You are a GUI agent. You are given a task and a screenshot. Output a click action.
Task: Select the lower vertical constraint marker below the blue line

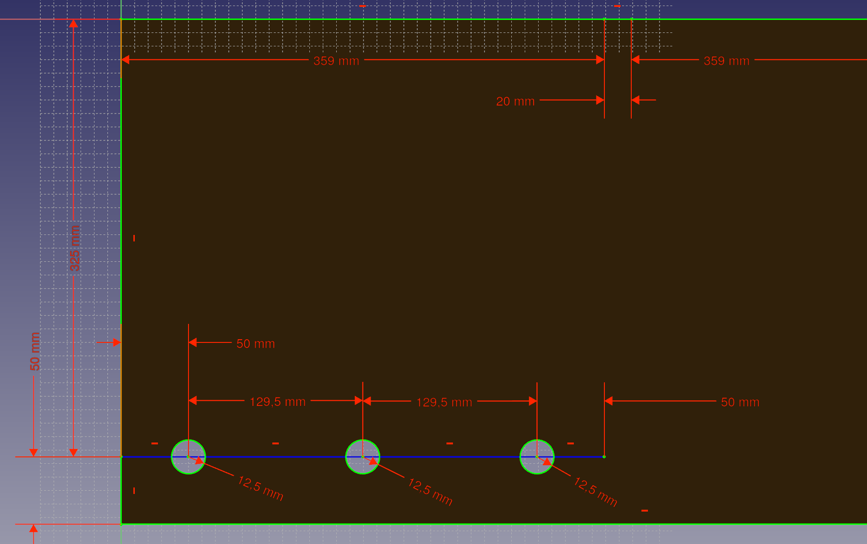(x=134, y=490)
